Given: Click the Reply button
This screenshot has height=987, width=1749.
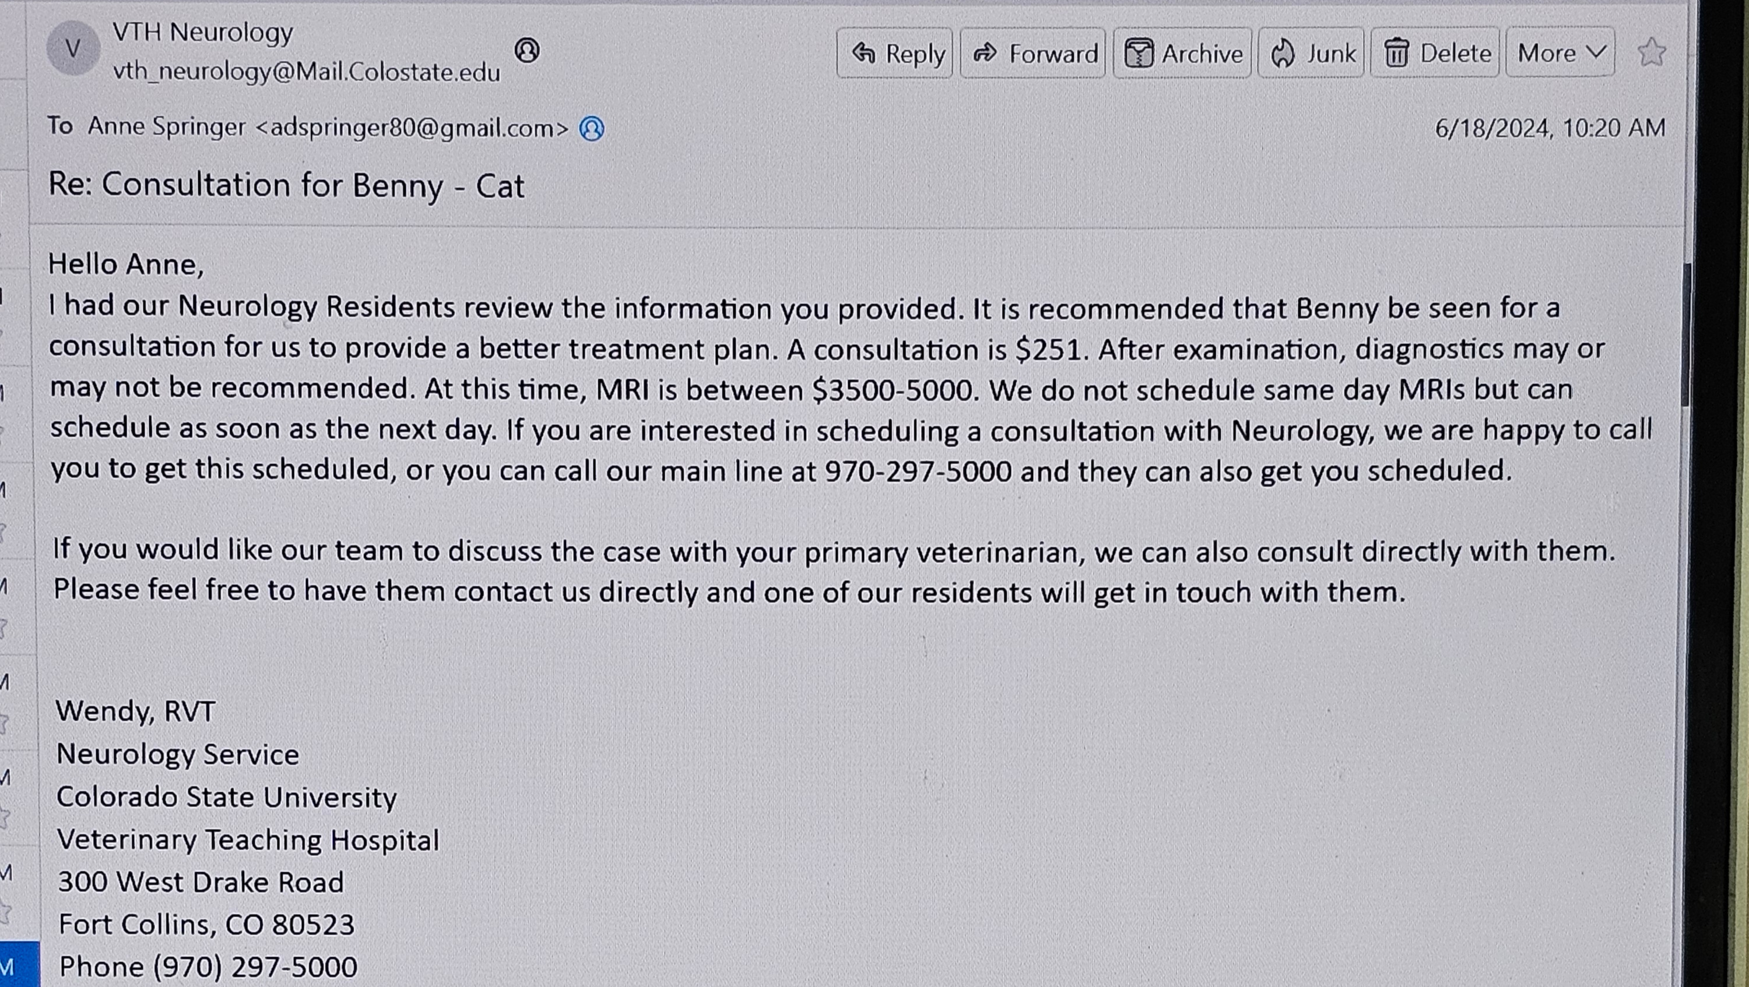Looking at the screenshot, I should click(895, 54).
